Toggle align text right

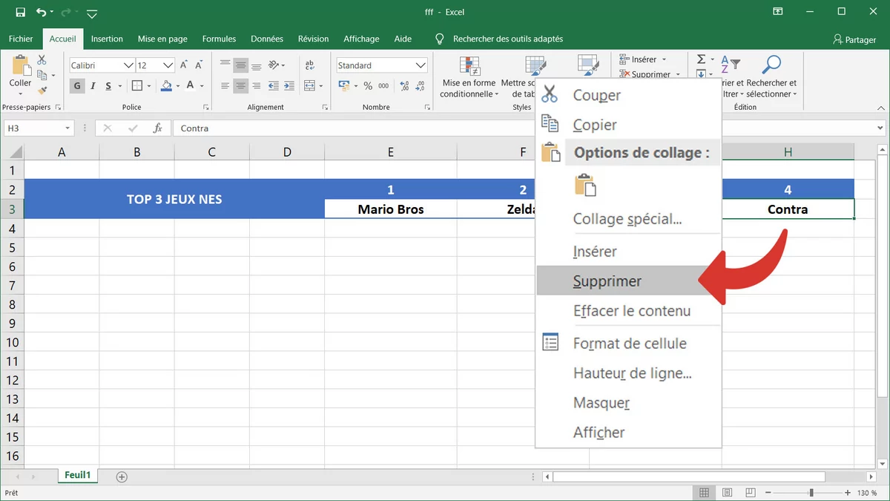click(x=256, y=86)
